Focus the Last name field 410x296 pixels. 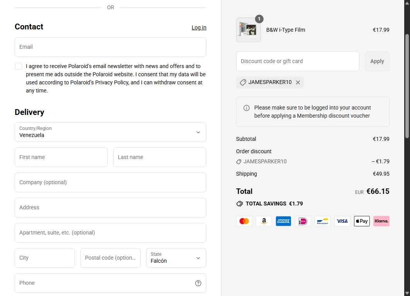click(160, 157)
